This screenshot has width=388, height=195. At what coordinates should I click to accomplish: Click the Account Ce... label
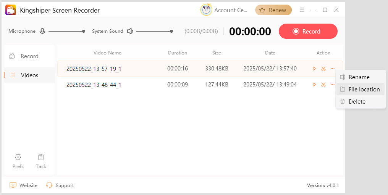coord(231,10)
